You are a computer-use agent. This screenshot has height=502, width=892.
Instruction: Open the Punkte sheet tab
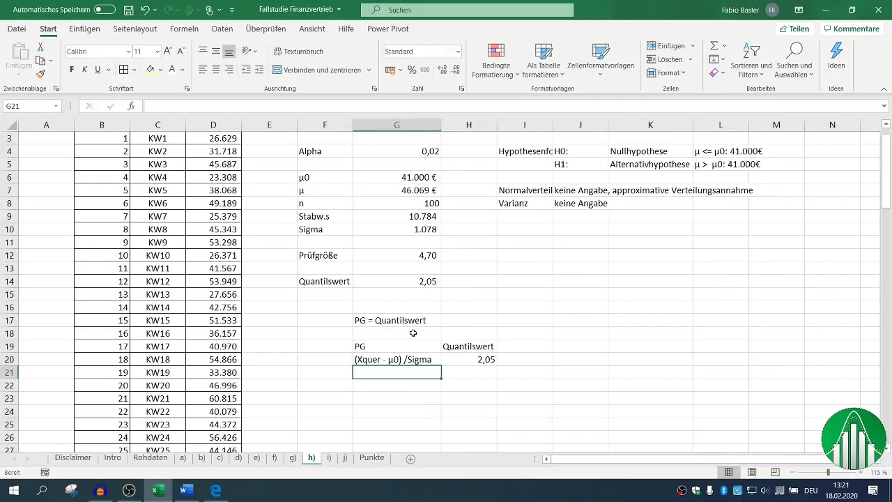tap(371, 458)
